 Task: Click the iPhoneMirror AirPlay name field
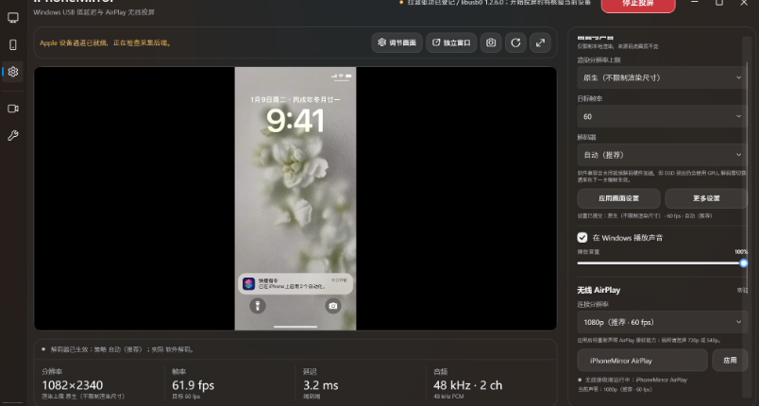click(x=642, y=361)
